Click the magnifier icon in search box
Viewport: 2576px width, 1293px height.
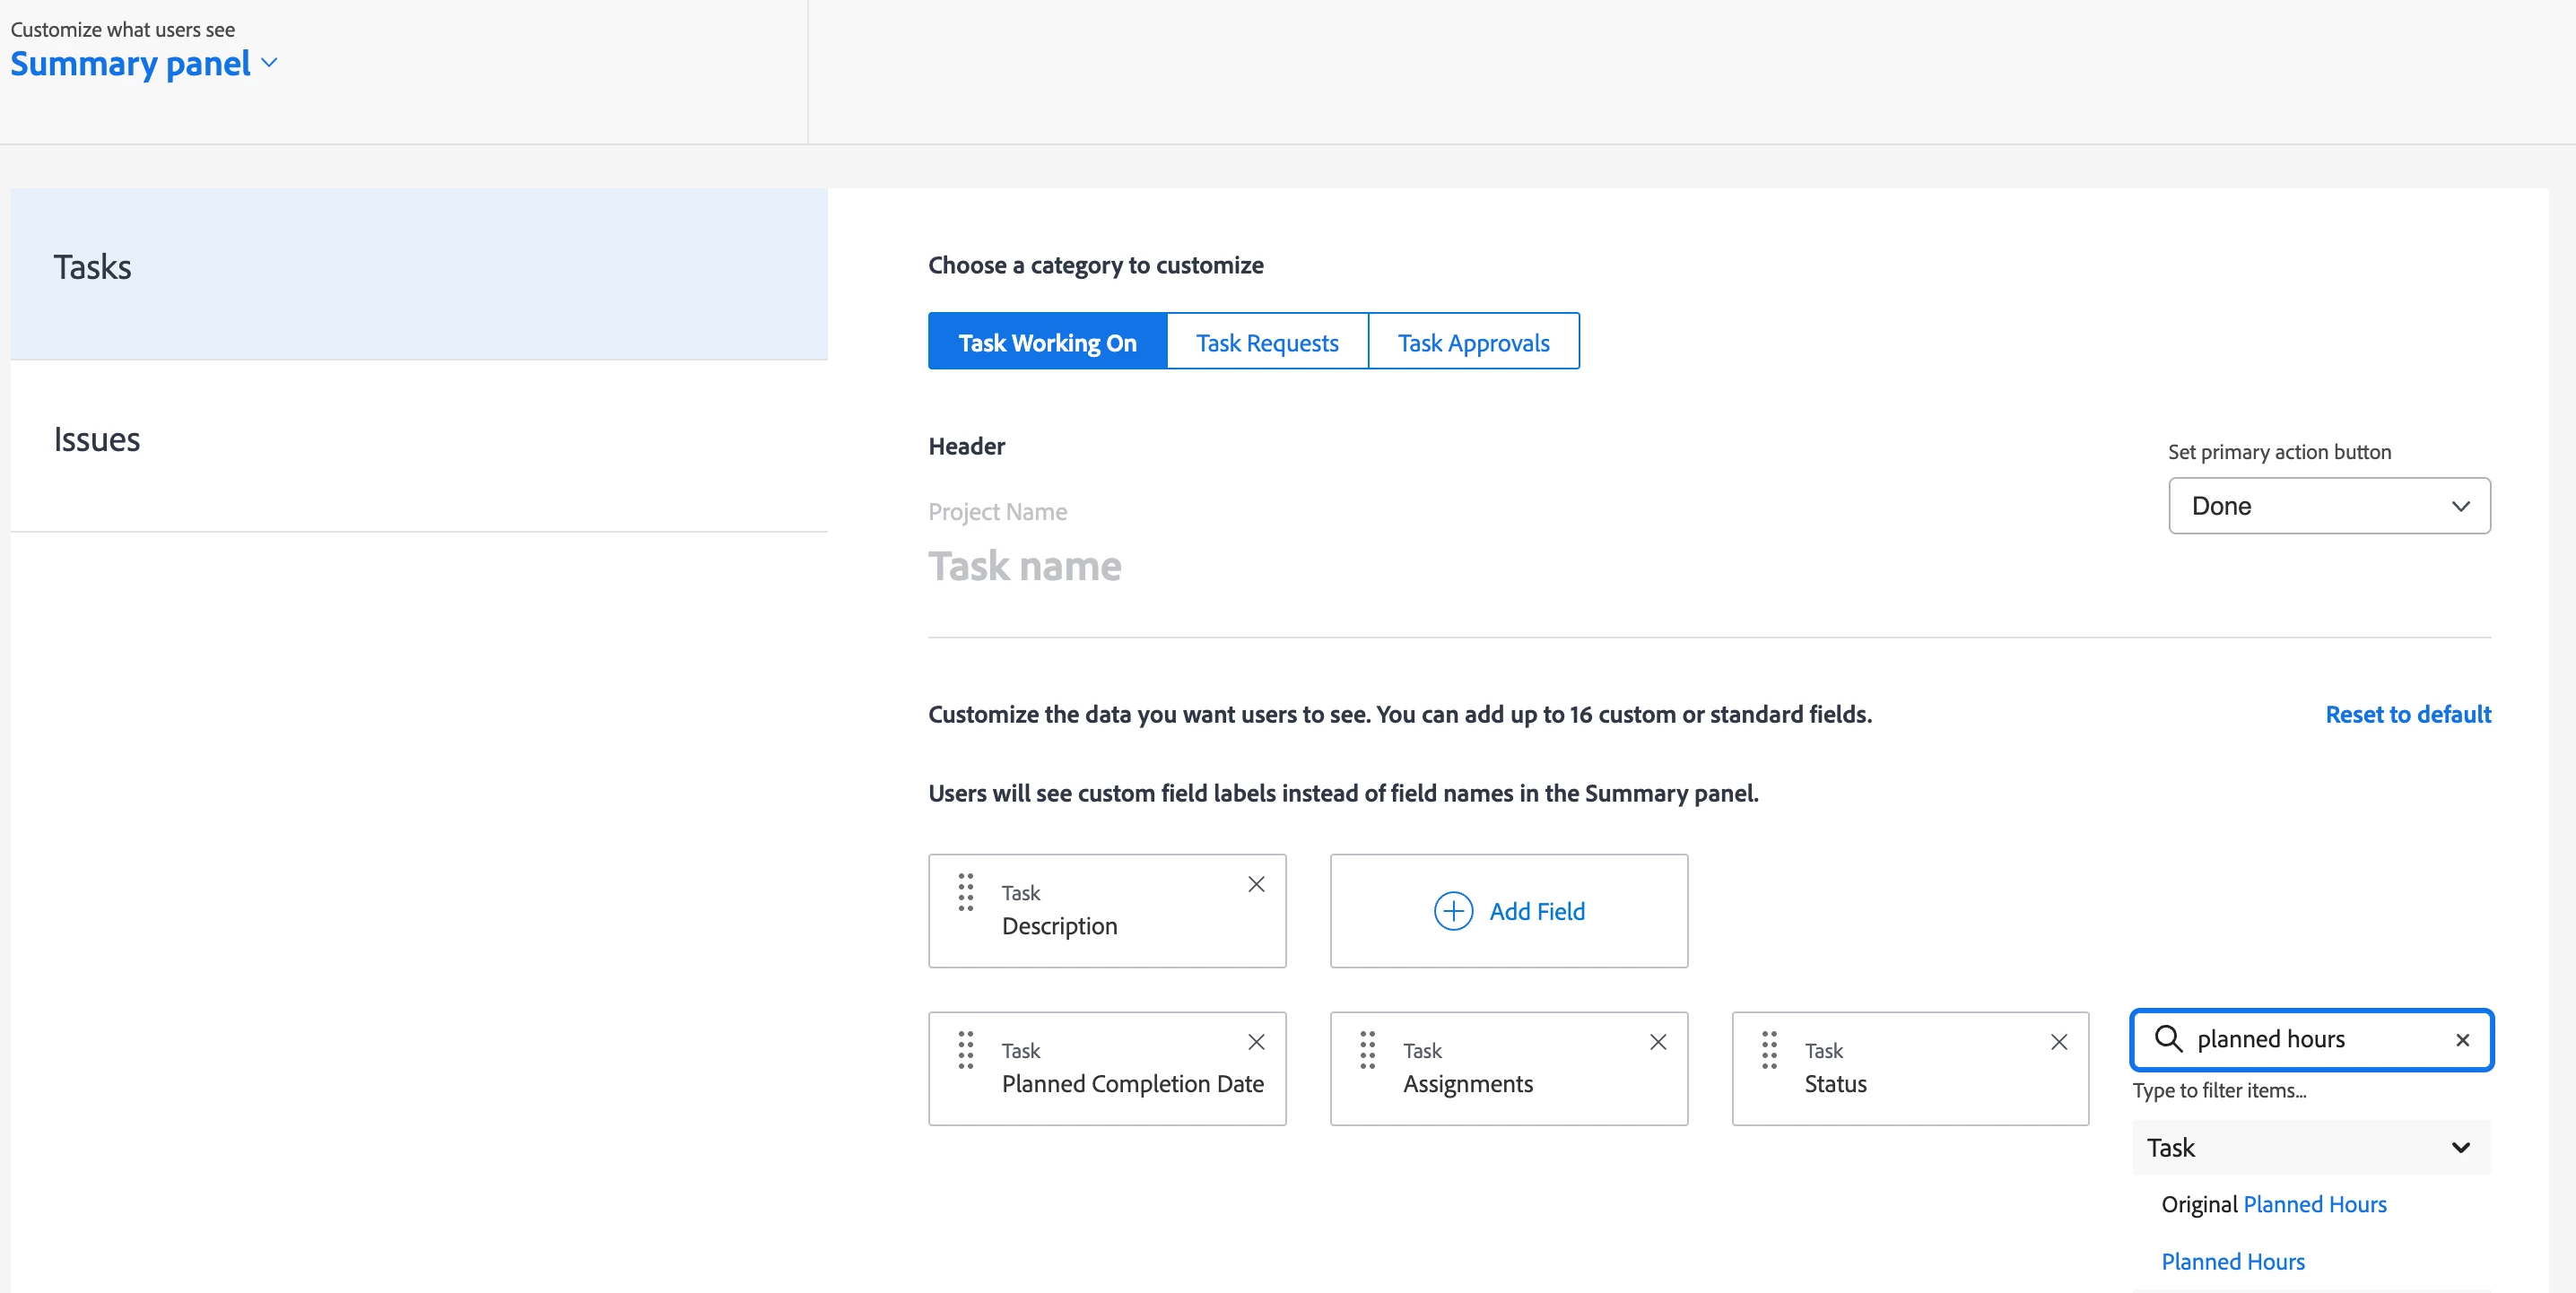tap(2168, 1039)
